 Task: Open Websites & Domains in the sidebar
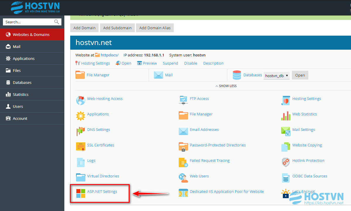[x=32, y=34]
